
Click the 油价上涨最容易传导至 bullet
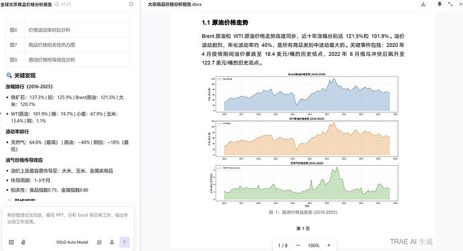pyautogui.click(x=62, y=171)
